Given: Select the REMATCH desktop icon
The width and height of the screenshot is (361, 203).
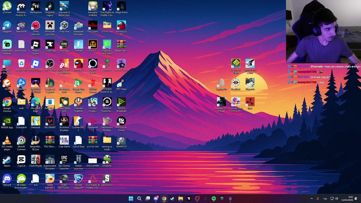Looking at the screenshot, I should 121,142.
